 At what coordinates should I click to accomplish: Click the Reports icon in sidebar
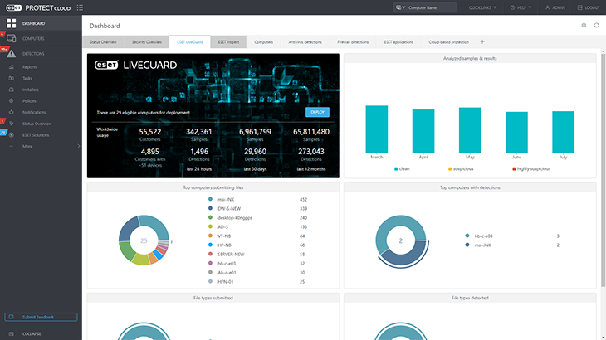12,67
